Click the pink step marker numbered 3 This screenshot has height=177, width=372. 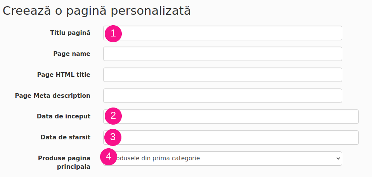pos(113,137)
